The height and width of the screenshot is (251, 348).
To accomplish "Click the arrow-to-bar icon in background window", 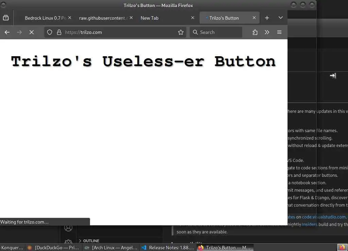I will (333, 76).
